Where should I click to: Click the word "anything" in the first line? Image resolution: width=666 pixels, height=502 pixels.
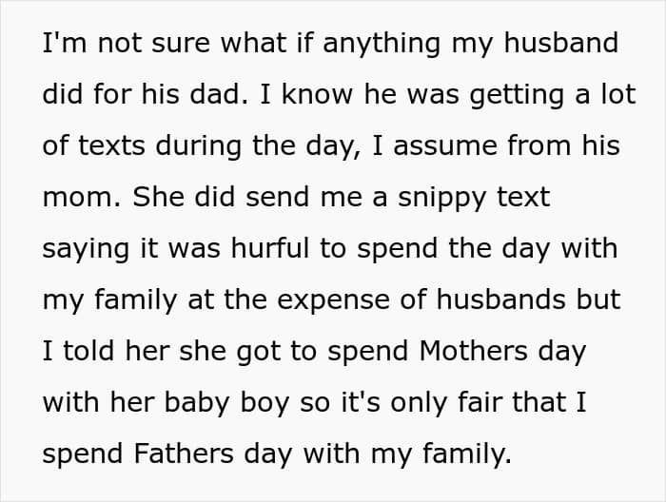(382, 45)
